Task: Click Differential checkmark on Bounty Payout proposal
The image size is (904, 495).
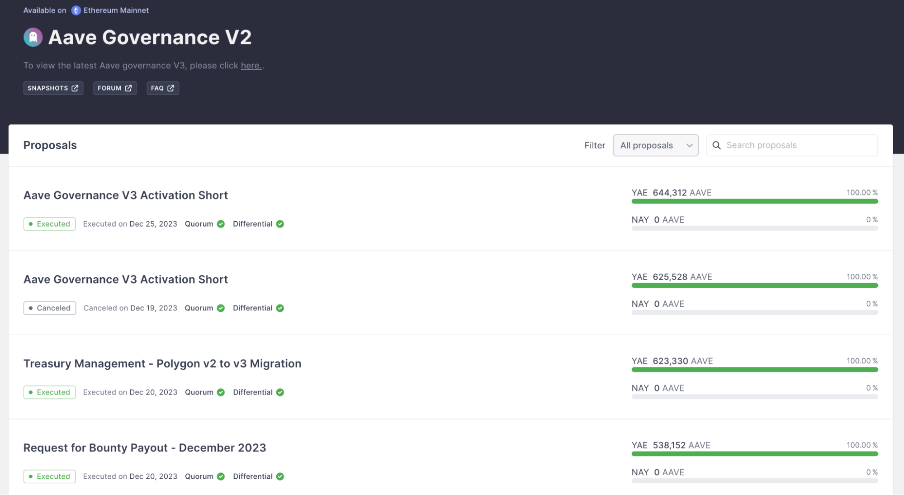Action: (280, 476)
